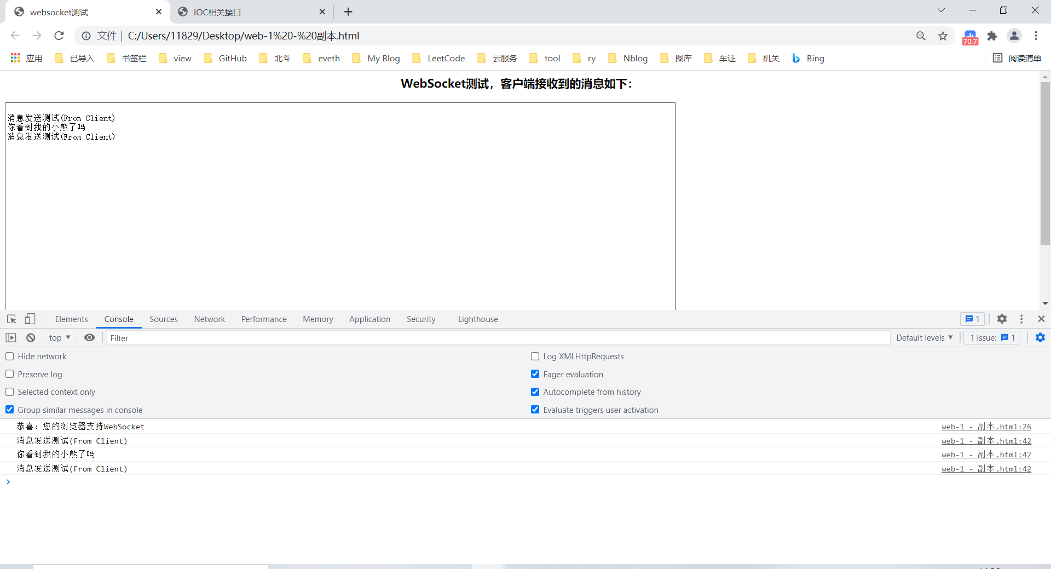Click the blue console settings gear
Screen dimensions: 1051x569
point(1040,338)
